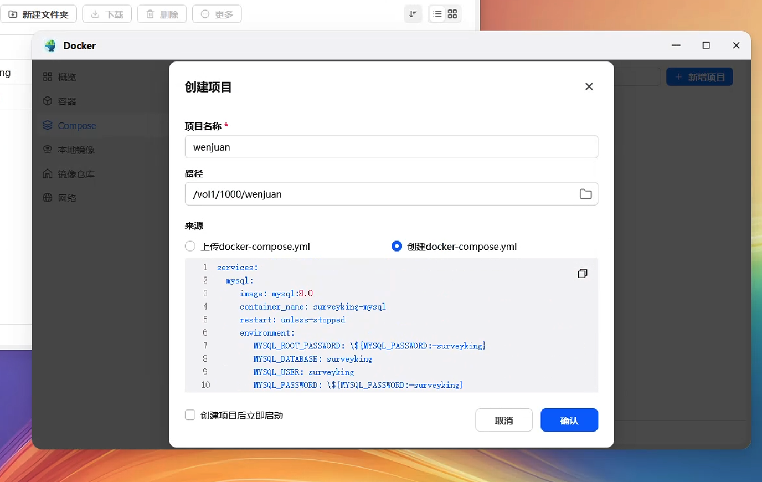Click the 新建文件夹 new folder button

tap(38, 14)
